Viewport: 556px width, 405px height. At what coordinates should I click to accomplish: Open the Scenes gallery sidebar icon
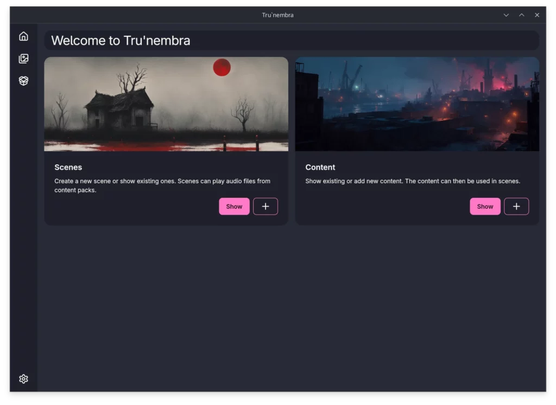click(x=23, y=59)
